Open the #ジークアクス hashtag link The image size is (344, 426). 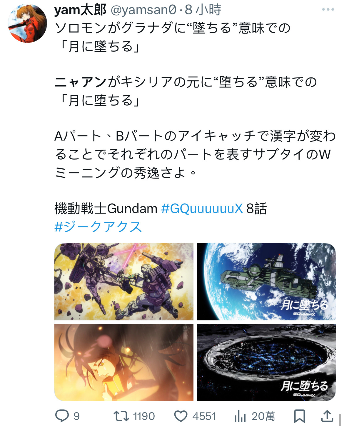98,227
